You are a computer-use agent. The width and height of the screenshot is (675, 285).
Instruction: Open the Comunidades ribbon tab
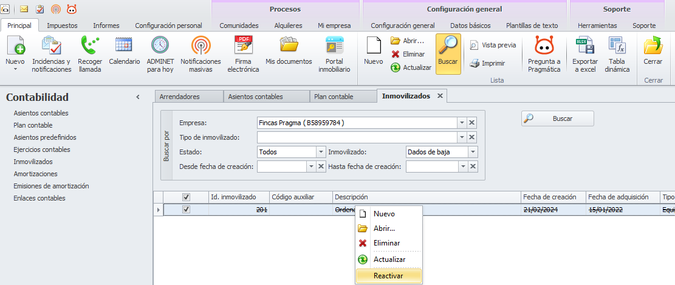click(x=239, y=26)
